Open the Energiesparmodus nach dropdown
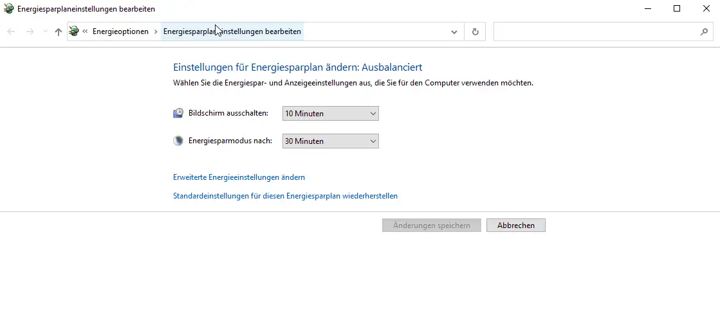Viewport: 720px width, 309px height. click(331, 141)
